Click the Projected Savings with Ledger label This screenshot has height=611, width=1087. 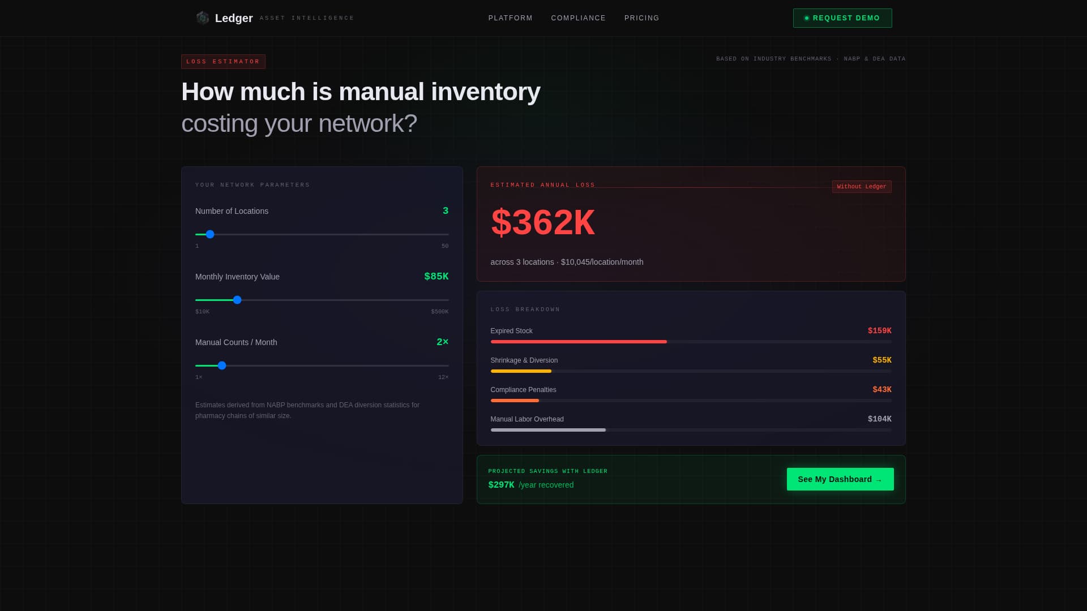(548, 471)
